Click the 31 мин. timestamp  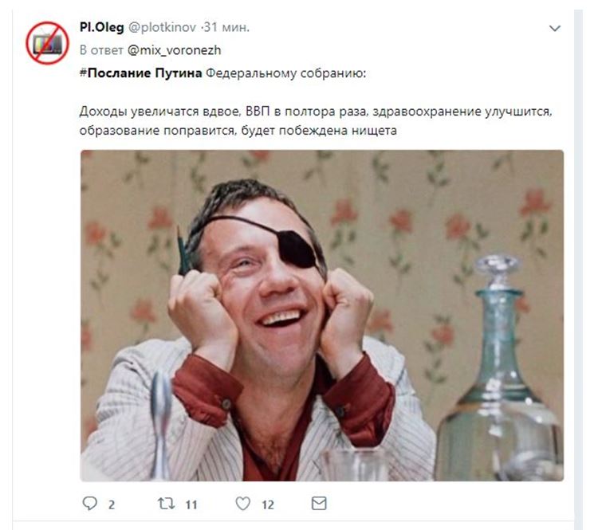[x=226, y=27]
